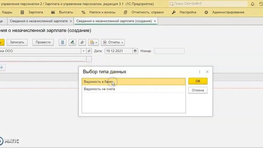Click the document movements list icon

(62, 42)
